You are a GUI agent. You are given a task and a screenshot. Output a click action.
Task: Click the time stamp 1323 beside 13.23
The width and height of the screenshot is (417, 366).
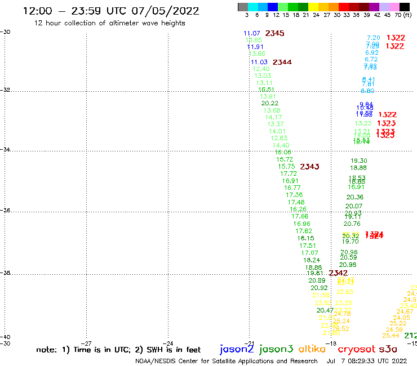tap(387, 123)
